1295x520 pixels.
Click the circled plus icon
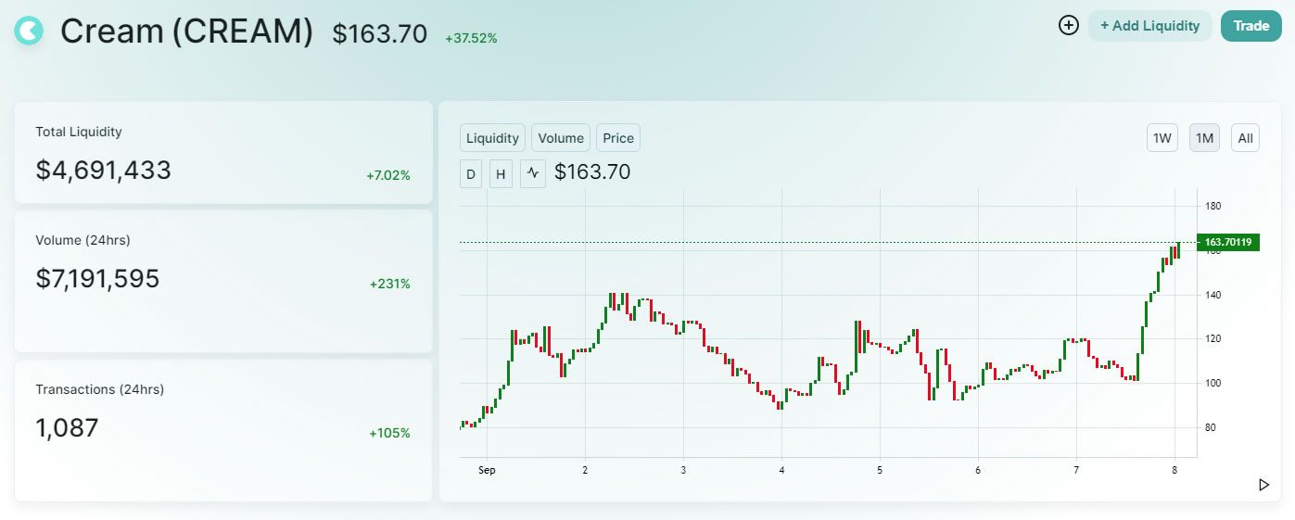point(1069,26)
